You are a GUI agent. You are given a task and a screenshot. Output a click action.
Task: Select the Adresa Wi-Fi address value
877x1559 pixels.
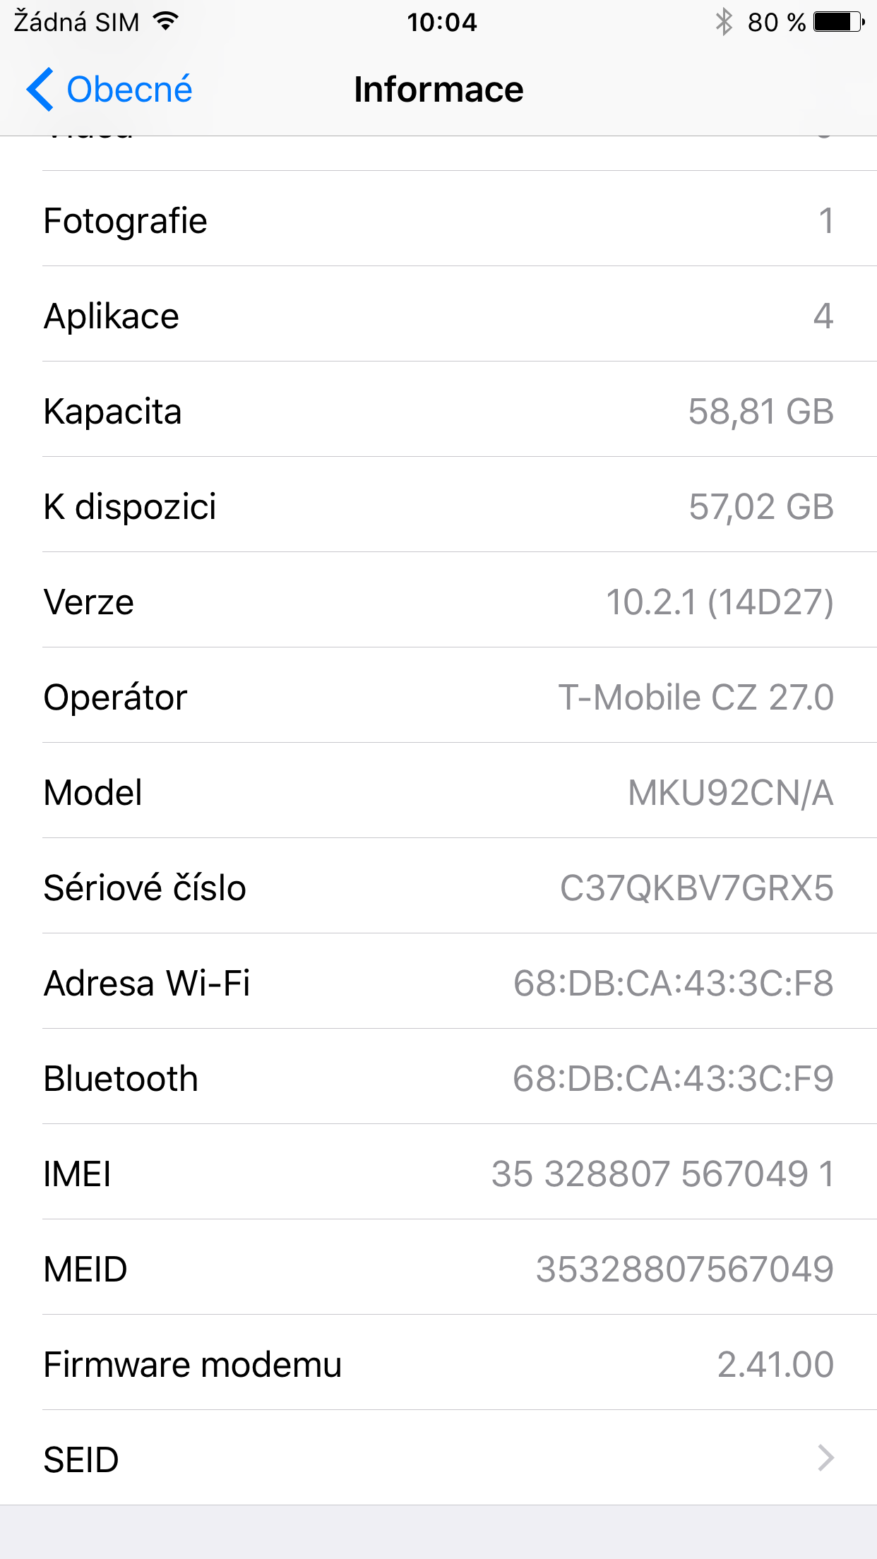pyautogui.click(x=673, y=983)
